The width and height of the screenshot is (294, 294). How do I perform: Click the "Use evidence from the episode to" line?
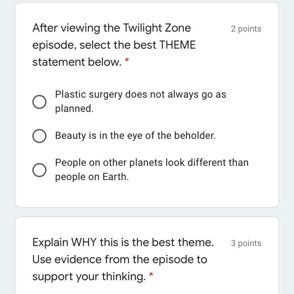120,260
